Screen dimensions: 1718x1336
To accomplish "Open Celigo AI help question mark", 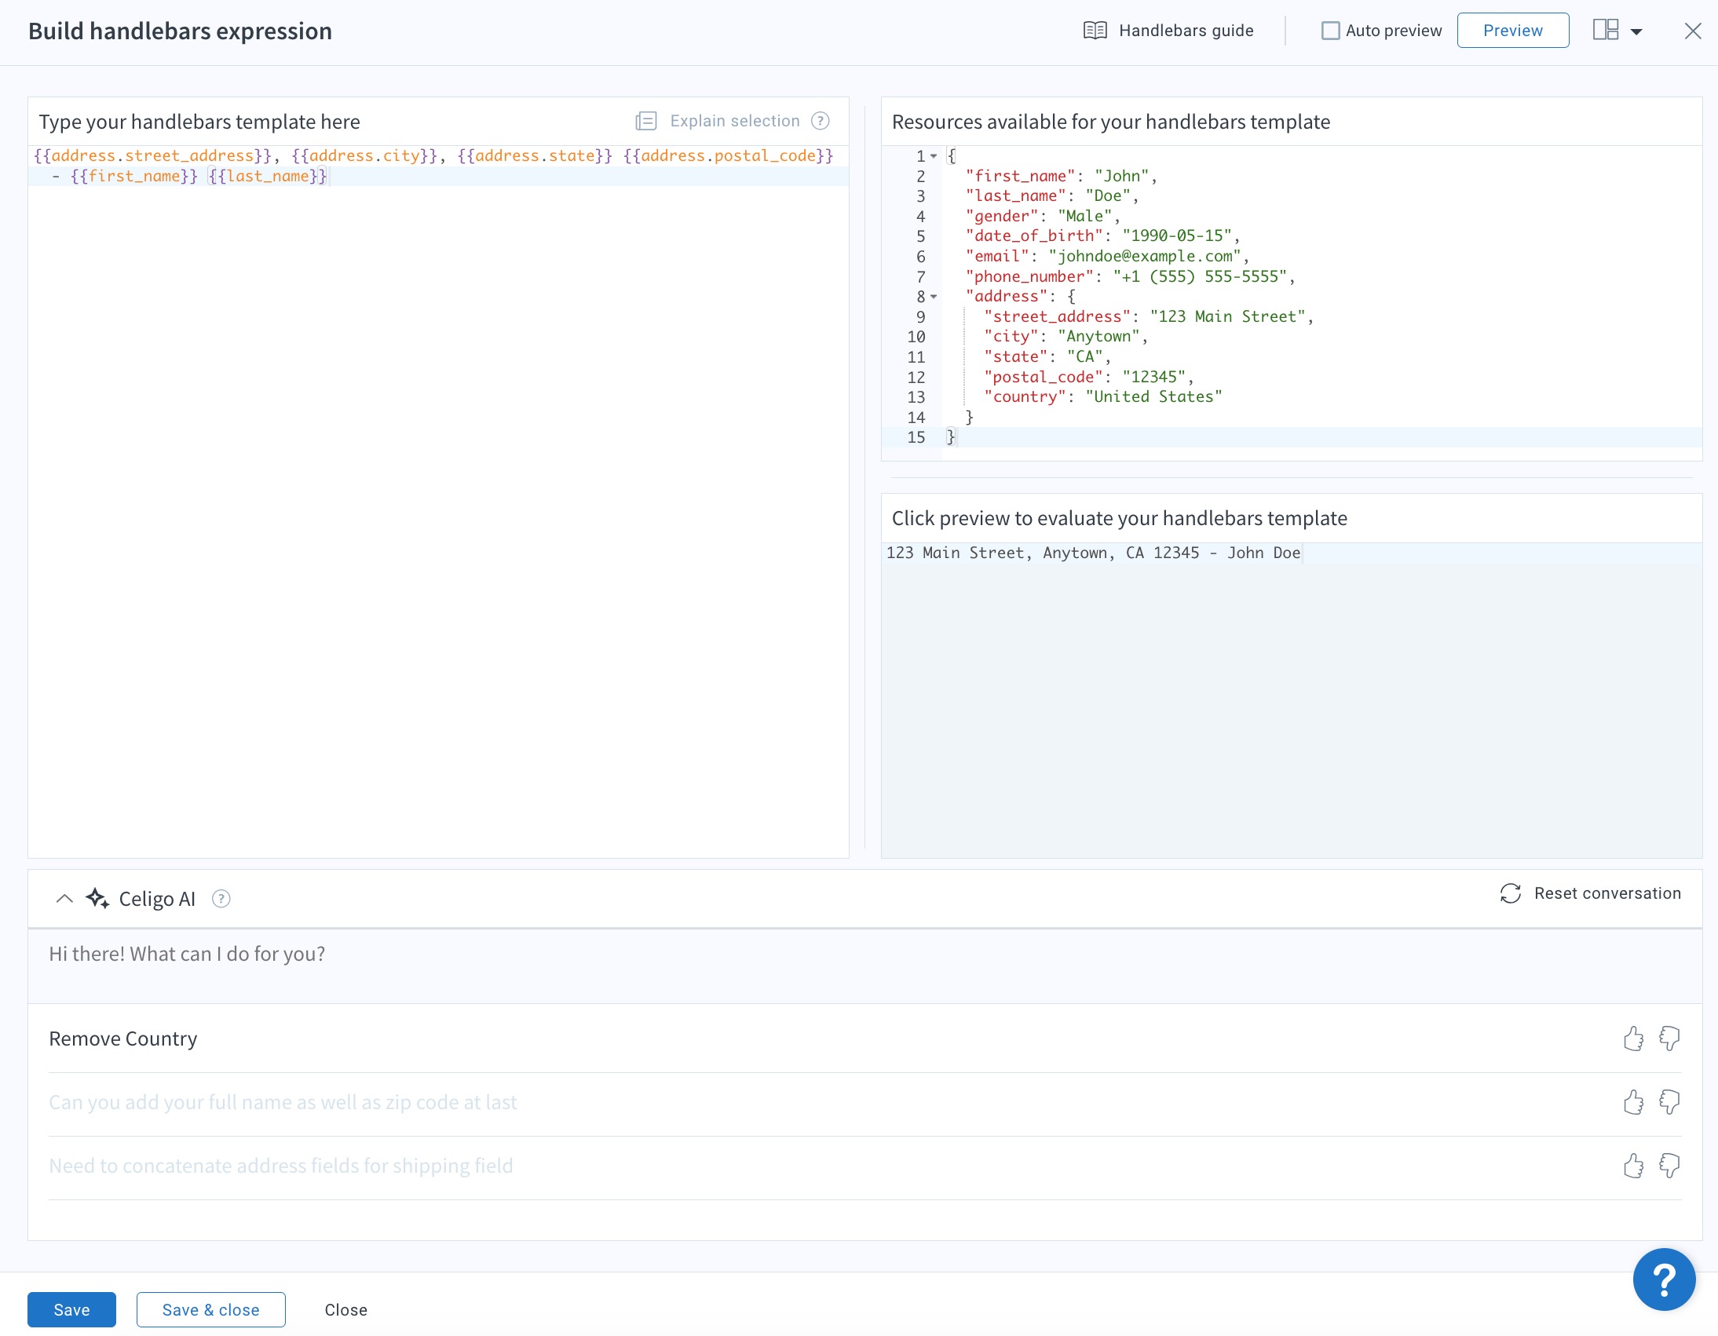I will 222,899.
